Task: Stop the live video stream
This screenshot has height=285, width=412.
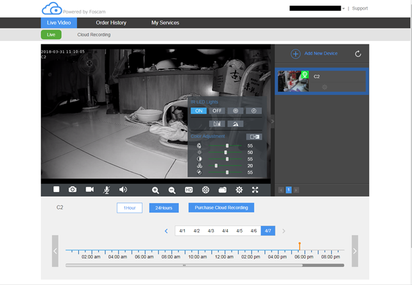Action: (56, 189)
